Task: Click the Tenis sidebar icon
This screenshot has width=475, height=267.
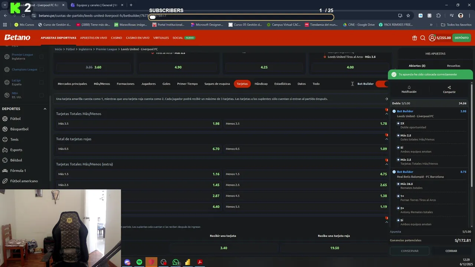Action: [5, 139]
